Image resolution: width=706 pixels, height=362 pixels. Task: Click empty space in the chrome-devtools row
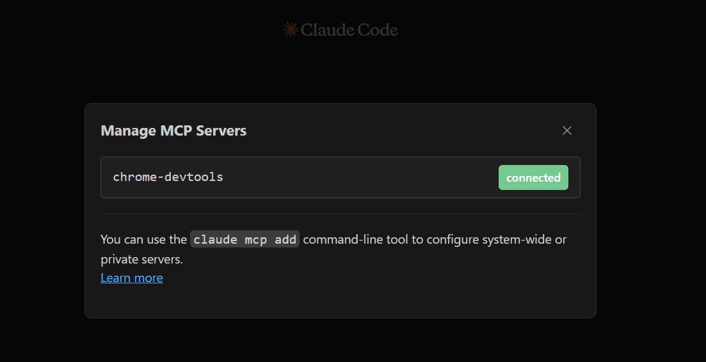click(x=358, y=178)
